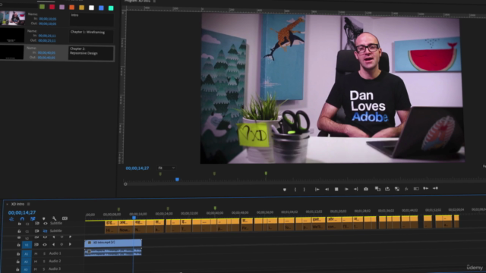Toggle A1 track targeting
The height and width of the screenshot is (273, 486).
point(26,254)
